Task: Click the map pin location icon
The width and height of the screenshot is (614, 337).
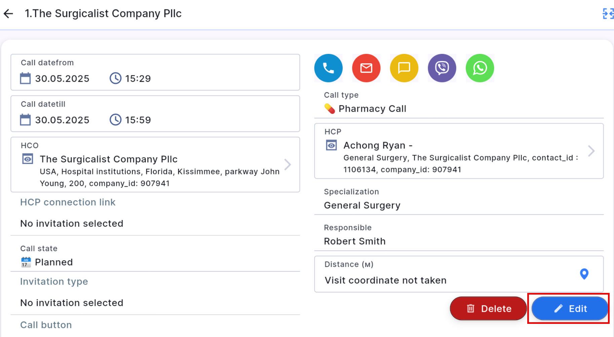Action: click(584, 274)
